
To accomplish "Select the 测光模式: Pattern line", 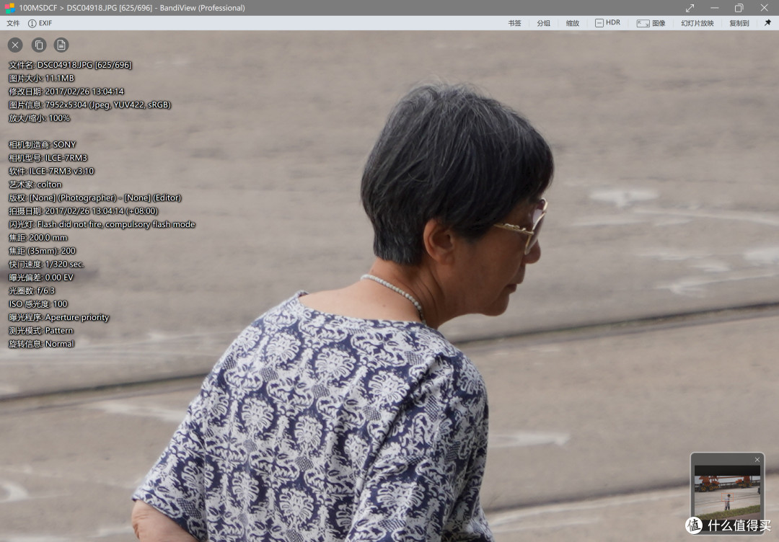I will point(40,331).
